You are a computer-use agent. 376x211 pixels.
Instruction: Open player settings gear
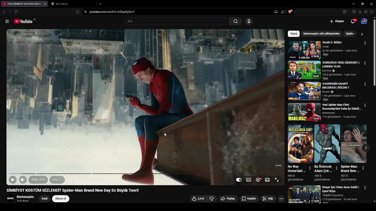tap(258, 180)
